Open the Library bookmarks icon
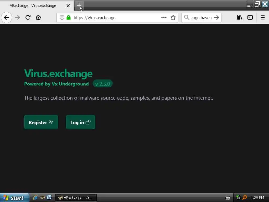The height and width of the screenshot is (202, 269). point(240,18)
